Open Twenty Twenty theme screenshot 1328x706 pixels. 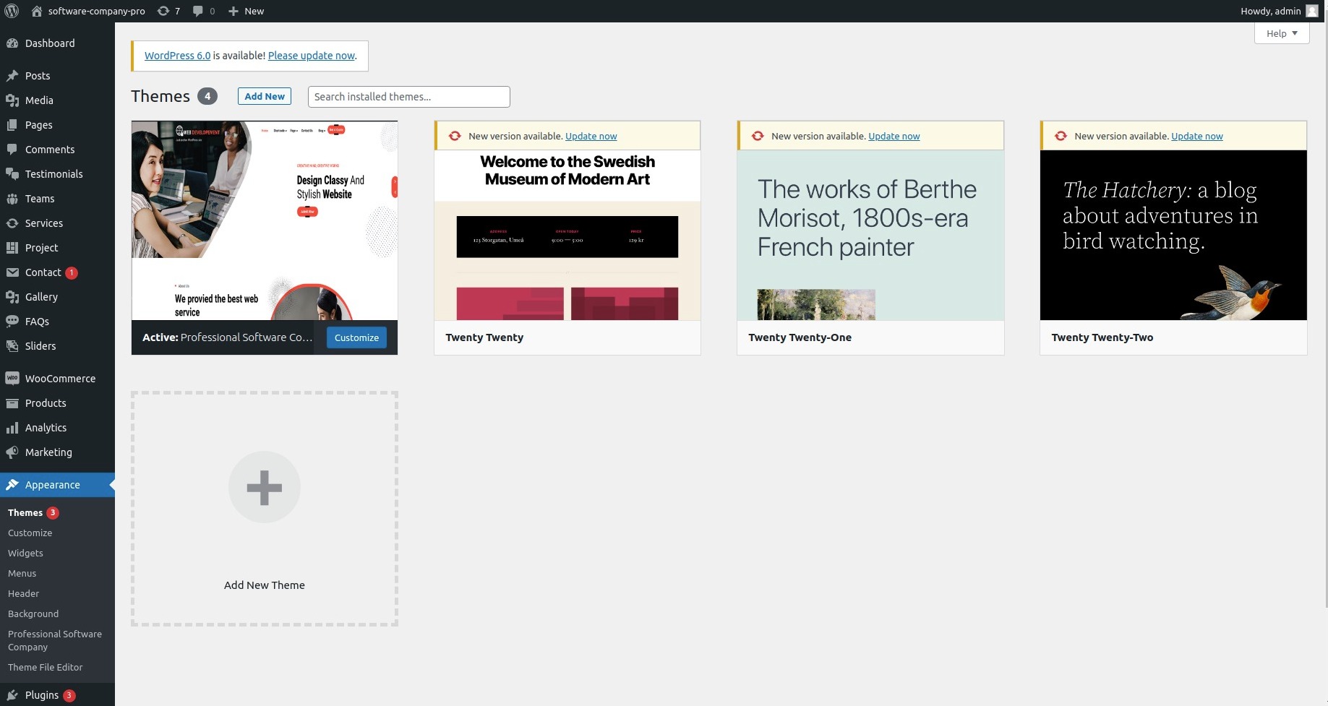(567, 235)
